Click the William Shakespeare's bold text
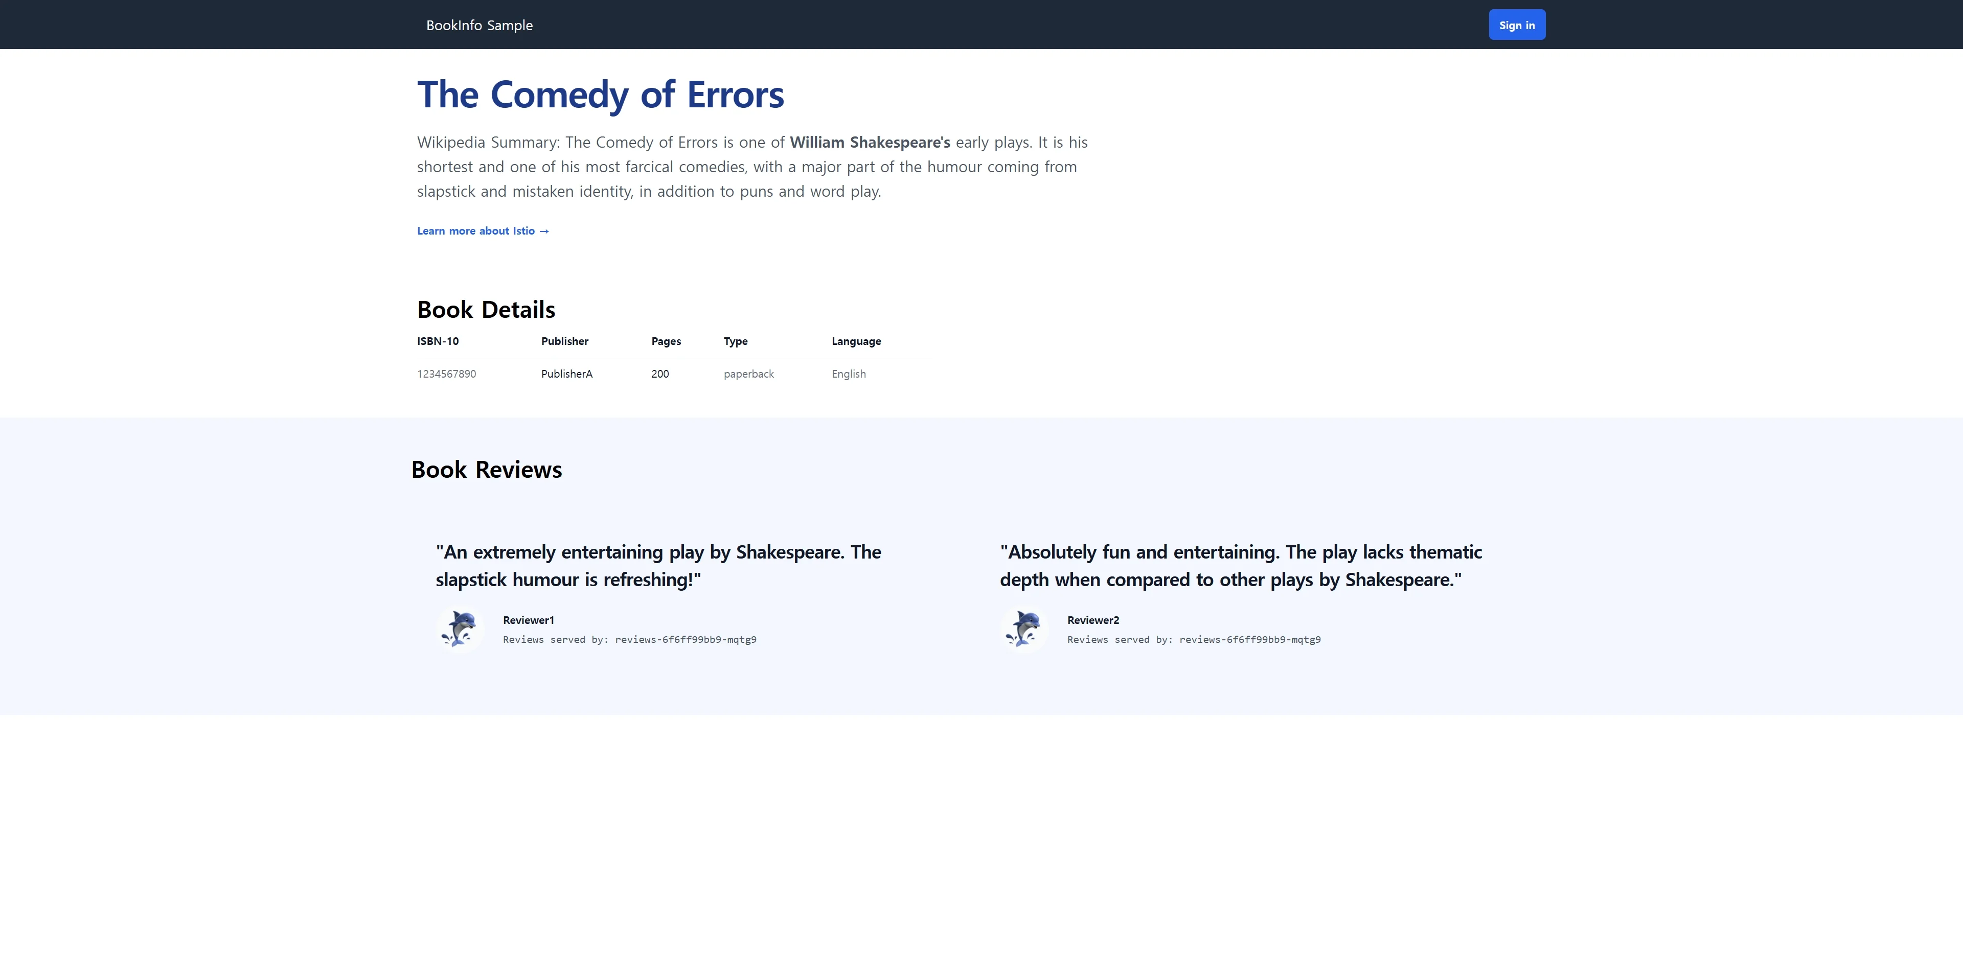This screenshot has height=974, width=1963. pyautogui.click(x=870, y=143)
